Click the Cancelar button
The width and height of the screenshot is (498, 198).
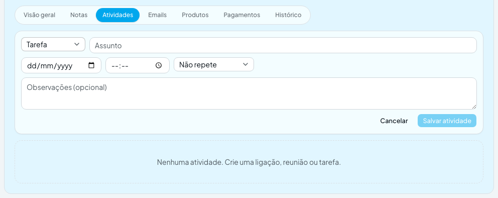point(394,121)
